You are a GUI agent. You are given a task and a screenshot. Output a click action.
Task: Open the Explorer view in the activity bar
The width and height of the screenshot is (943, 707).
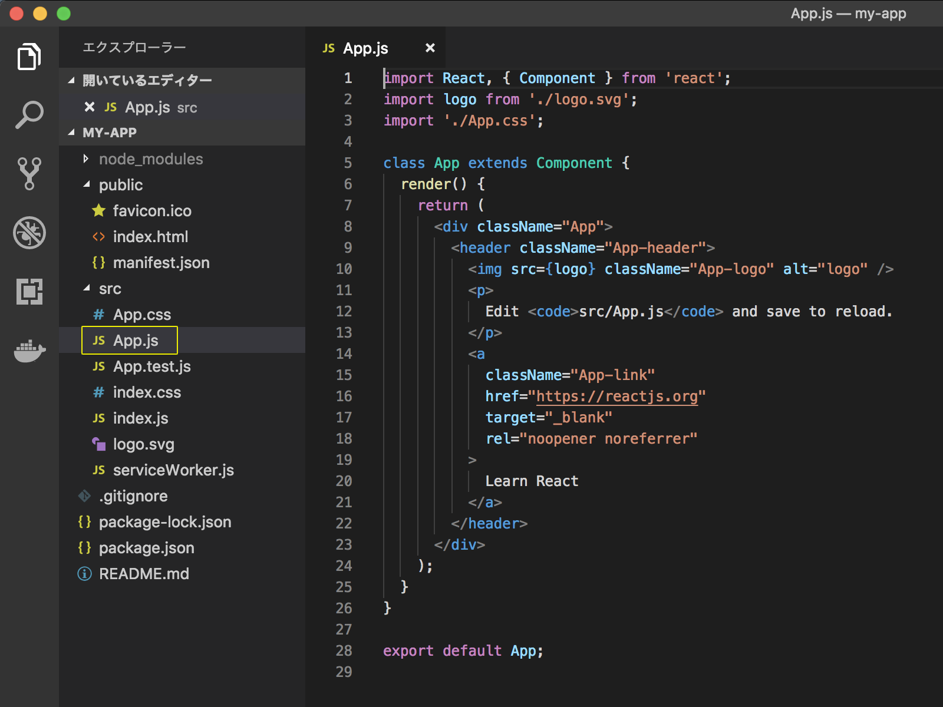[29, 57]
